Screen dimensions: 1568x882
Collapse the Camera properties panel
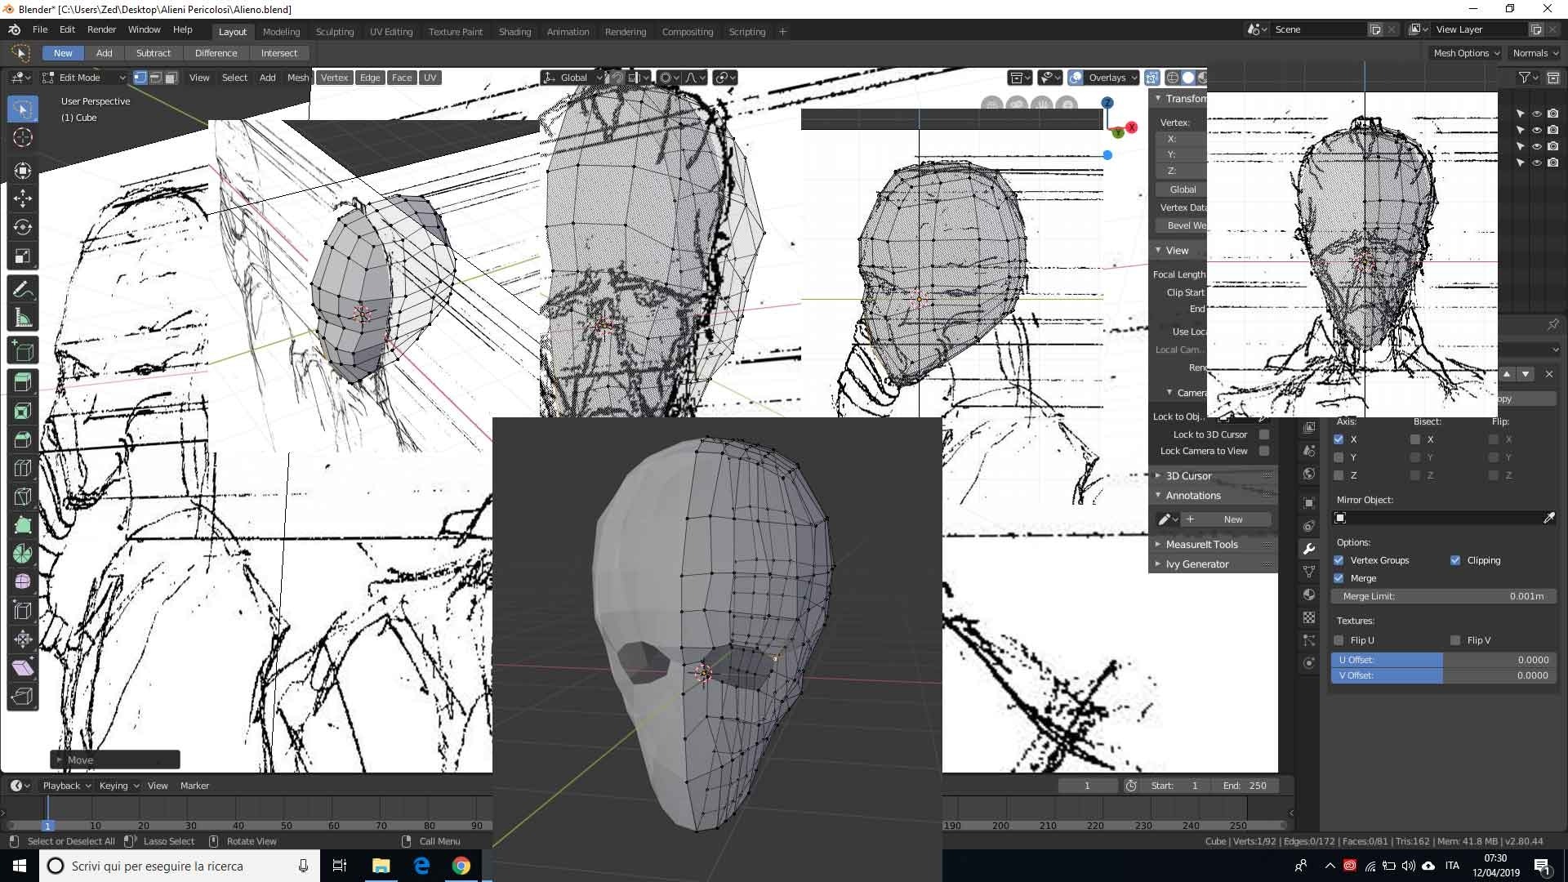1166,392
